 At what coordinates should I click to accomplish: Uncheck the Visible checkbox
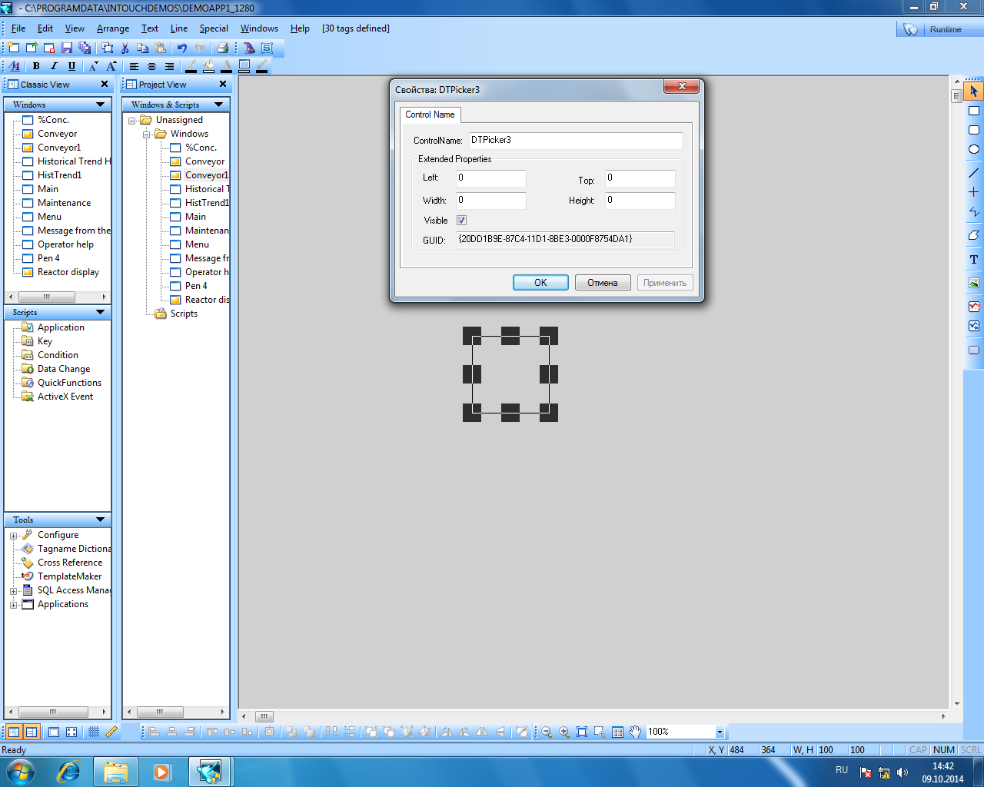(x=462, y=221)
